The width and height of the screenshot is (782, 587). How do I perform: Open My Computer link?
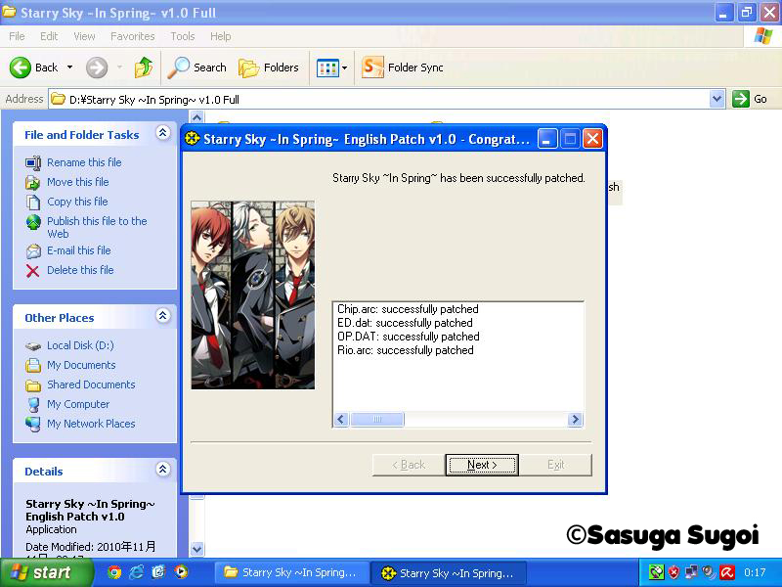point(78,404)
